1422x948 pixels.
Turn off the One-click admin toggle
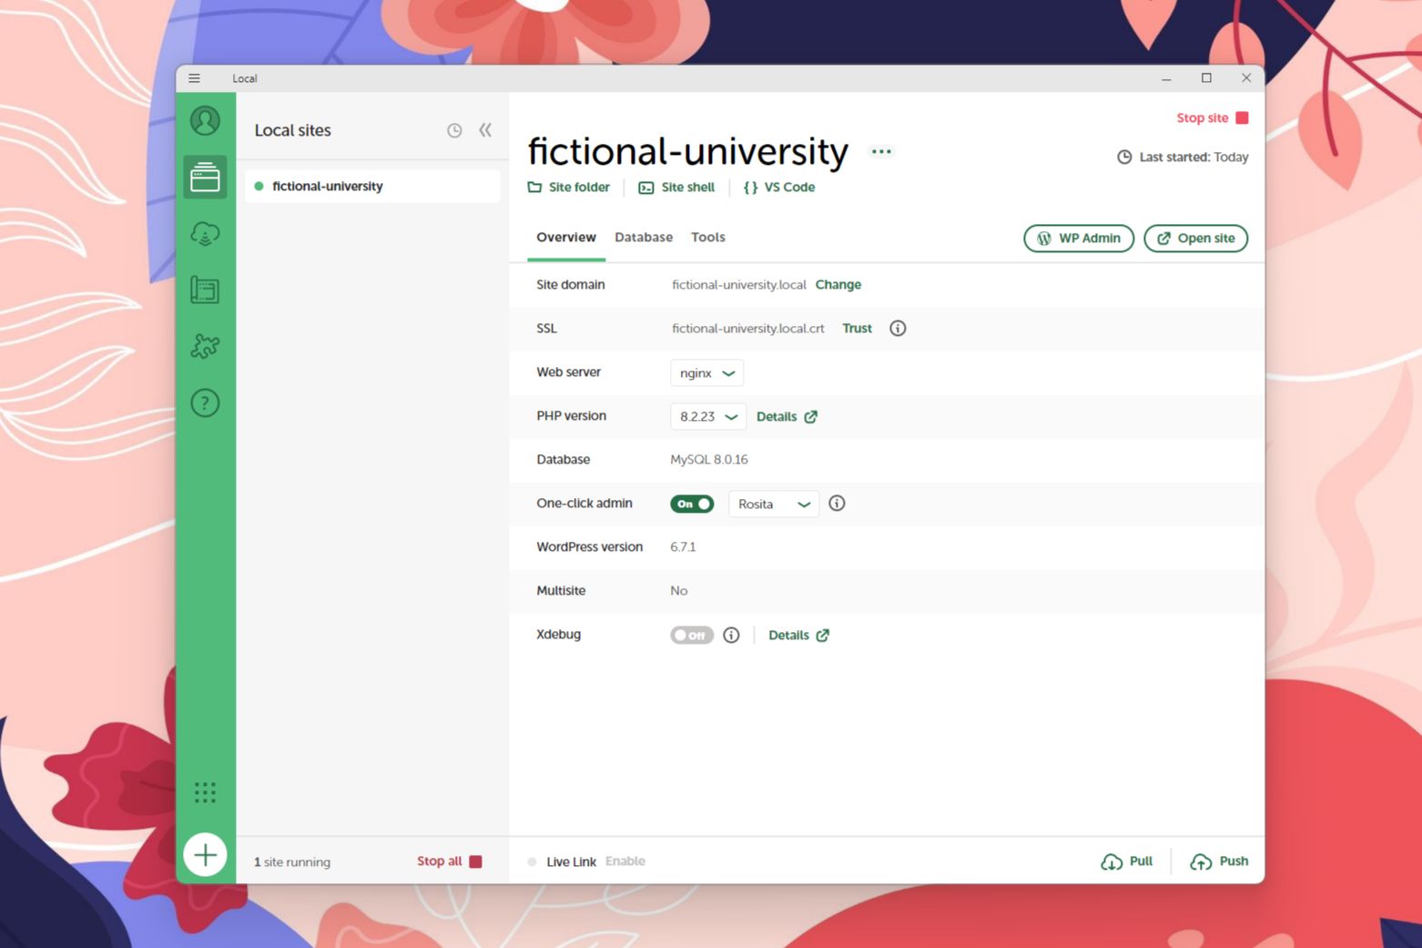(x=692, y=504)
